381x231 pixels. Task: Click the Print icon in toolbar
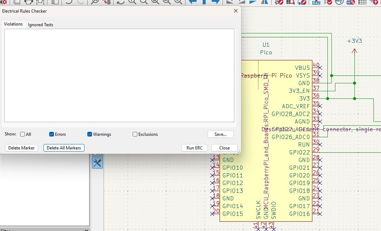point(29,2)
